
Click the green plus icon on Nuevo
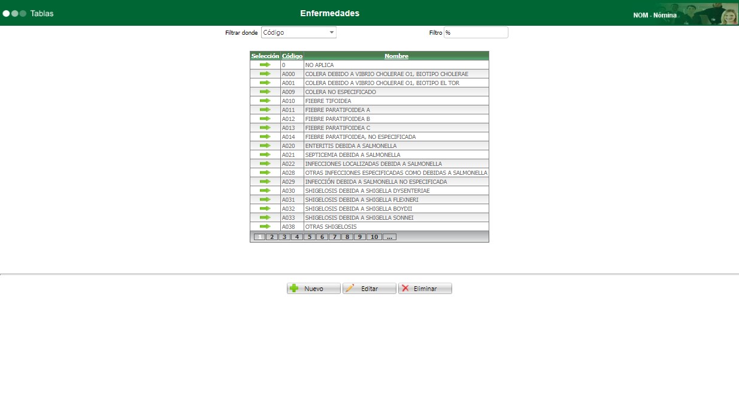tap(293, 288)
